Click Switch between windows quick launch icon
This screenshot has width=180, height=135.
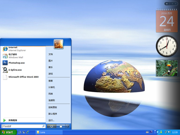pyautogui.click(x=24, y=132)
